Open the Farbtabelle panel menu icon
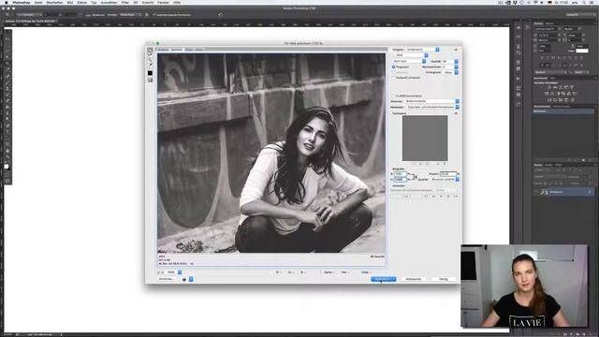Viewport: 599px width, 337px height. click(x=456, y=113)
